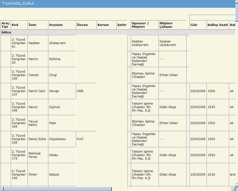This screenshot has width=238, height=191.
Task: Select the Gün column header
Action: click(x=198, y=25)
